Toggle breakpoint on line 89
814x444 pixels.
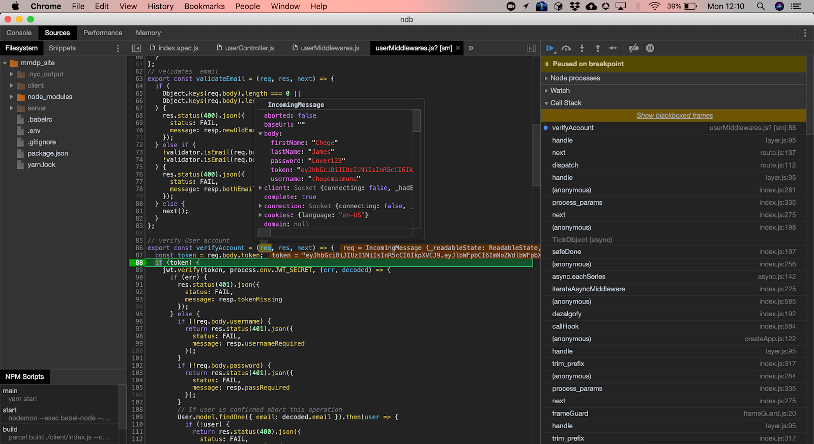pyautogui.click(x=138, y=270)
